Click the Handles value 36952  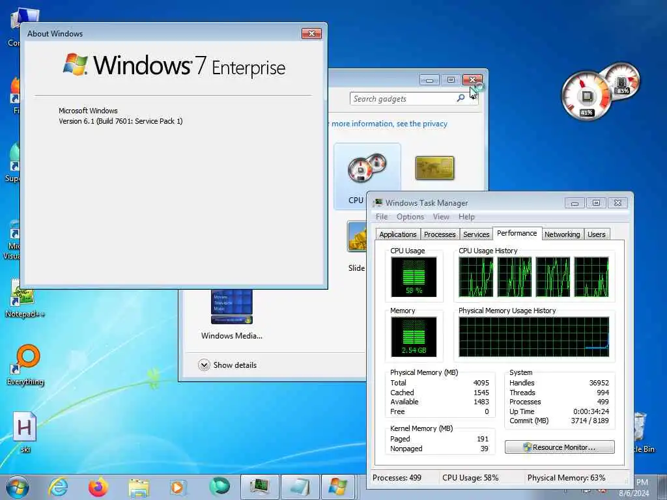599,383
